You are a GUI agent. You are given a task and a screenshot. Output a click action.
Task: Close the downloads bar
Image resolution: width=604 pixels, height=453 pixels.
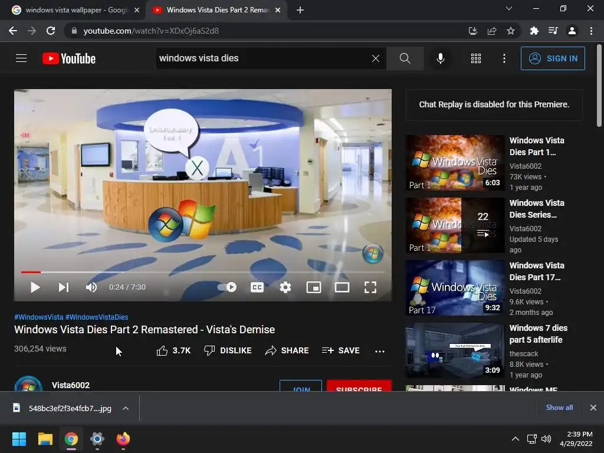[x=593, y=407]
